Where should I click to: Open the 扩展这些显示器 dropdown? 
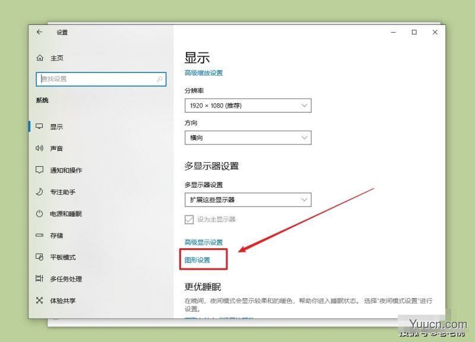248,199
